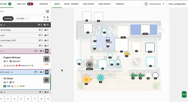Open the Current time dropdown
Image resolution: width=188 pixels, height=102 pixels.
pyautogui.click(x=155, y=4)
